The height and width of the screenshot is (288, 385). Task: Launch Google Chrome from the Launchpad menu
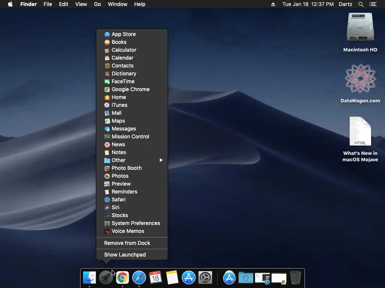point(132,89)
